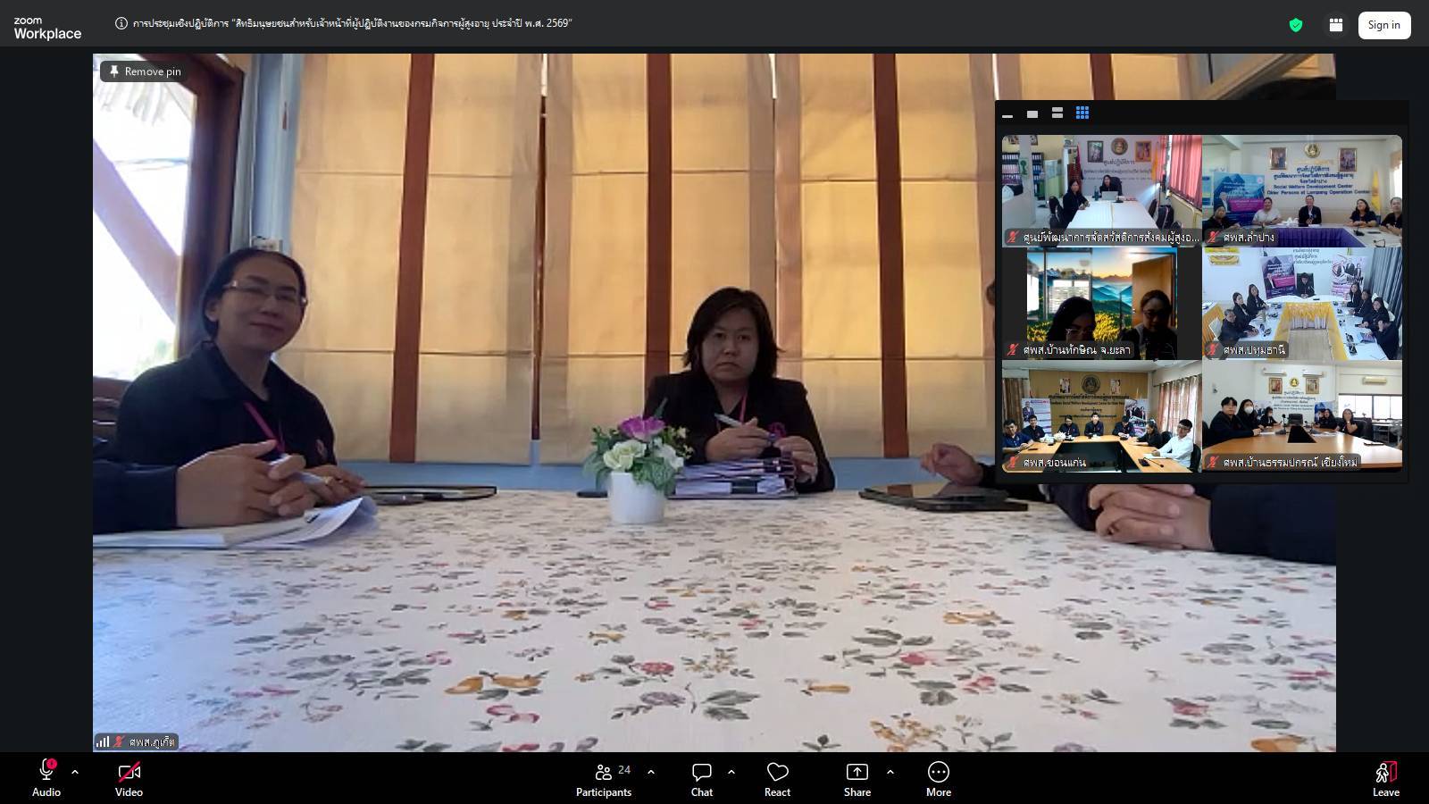Click the Share screen icon
This screenshot has width=1429, height=804.
pos(857,778)
